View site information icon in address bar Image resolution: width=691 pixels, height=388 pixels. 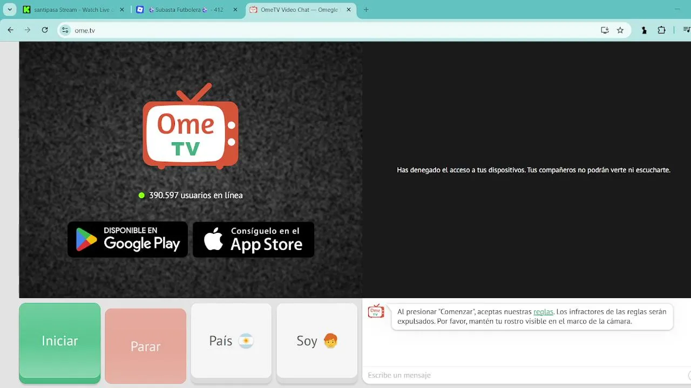(65, 30)
